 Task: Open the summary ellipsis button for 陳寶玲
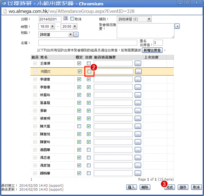138,142
